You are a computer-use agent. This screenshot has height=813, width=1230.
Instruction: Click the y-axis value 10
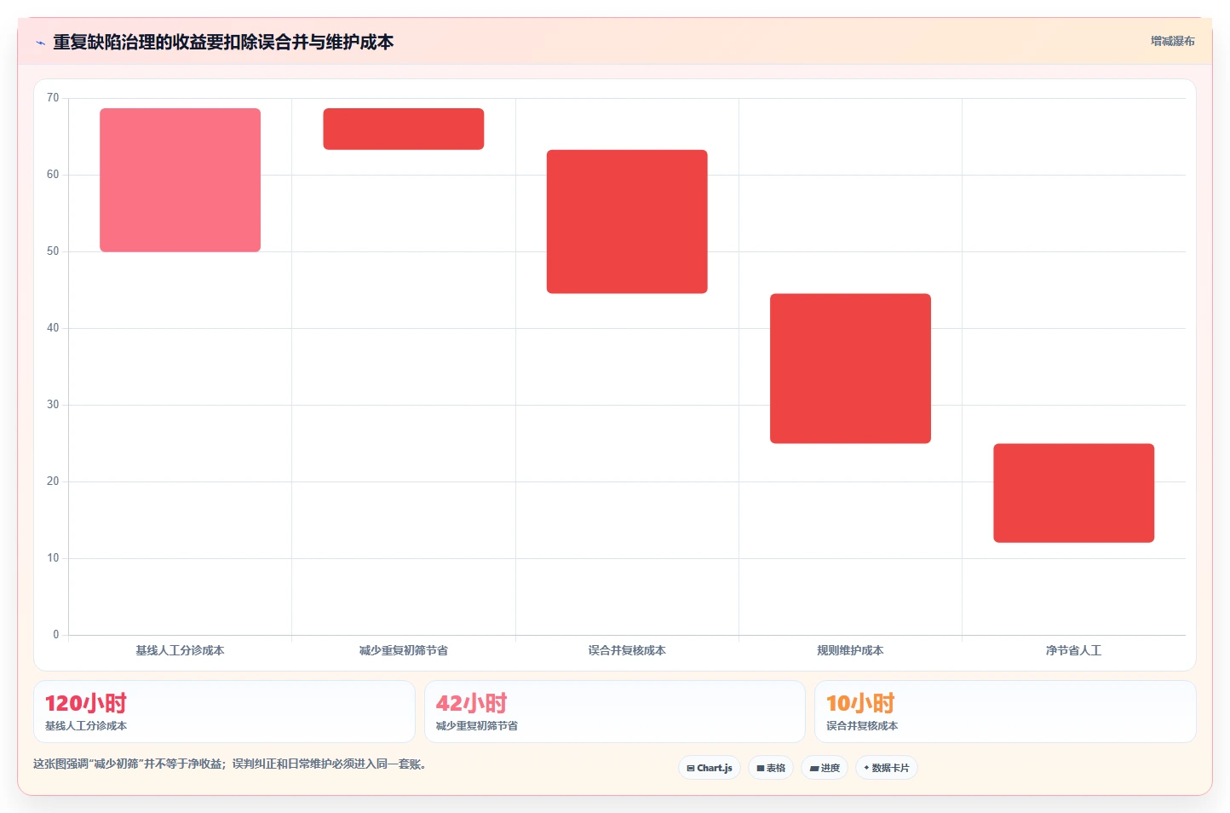pyautogui.click(x=53, y=558)
